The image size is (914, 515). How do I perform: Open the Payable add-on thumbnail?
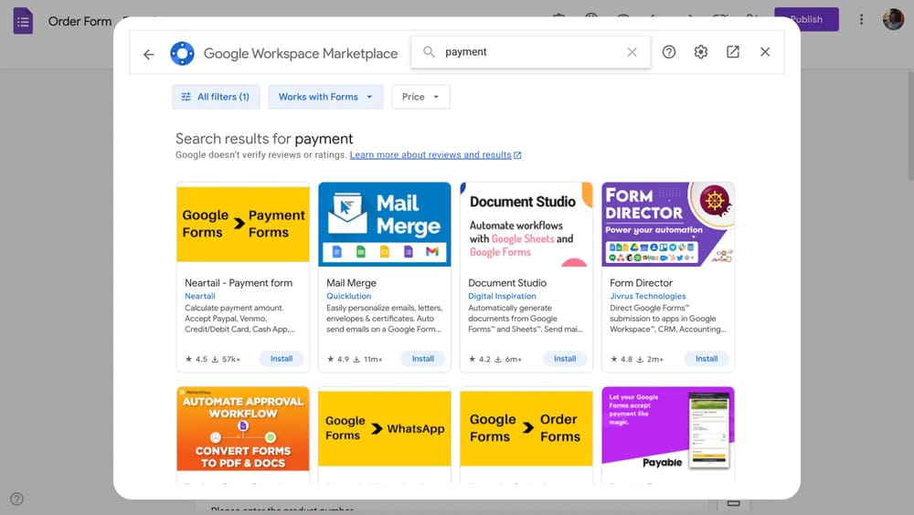668,429
